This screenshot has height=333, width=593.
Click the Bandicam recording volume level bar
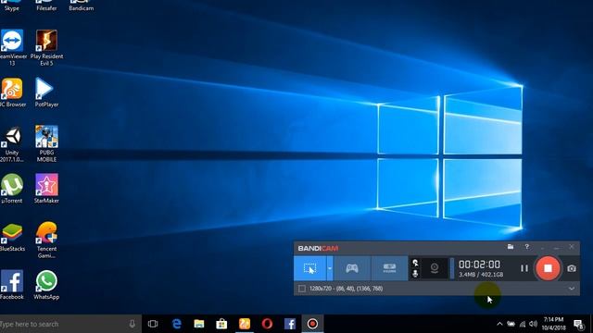click(452, 268)
